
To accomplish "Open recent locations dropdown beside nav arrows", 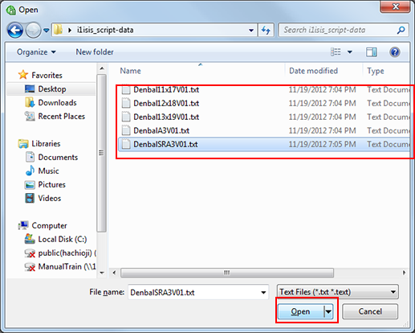I will pos(47,31).
